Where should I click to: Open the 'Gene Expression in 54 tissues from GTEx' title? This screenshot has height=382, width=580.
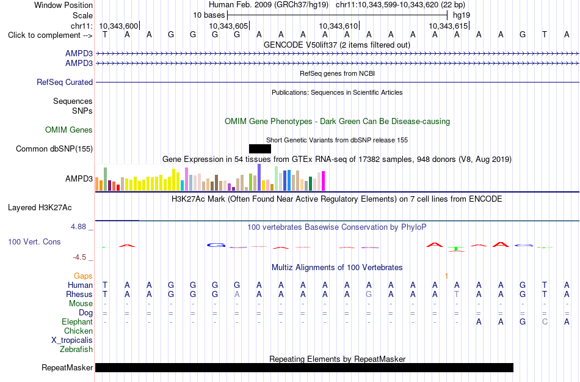coord(337,159)
